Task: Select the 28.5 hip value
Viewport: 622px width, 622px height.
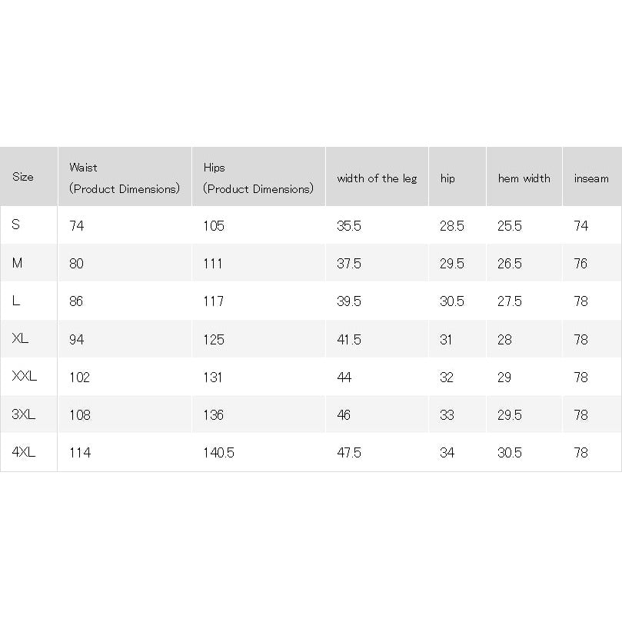Action: point(452,226)
